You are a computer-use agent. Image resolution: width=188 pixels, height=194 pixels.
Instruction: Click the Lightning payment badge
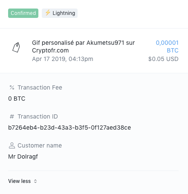tap(60, 13)
